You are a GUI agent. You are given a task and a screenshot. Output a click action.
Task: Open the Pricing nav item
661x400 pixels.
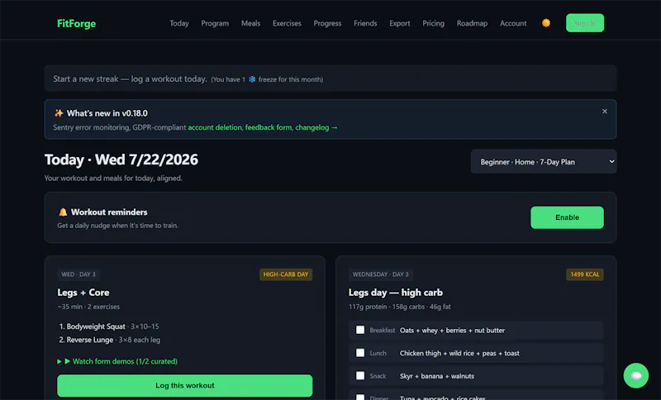(x=433, y=23)
